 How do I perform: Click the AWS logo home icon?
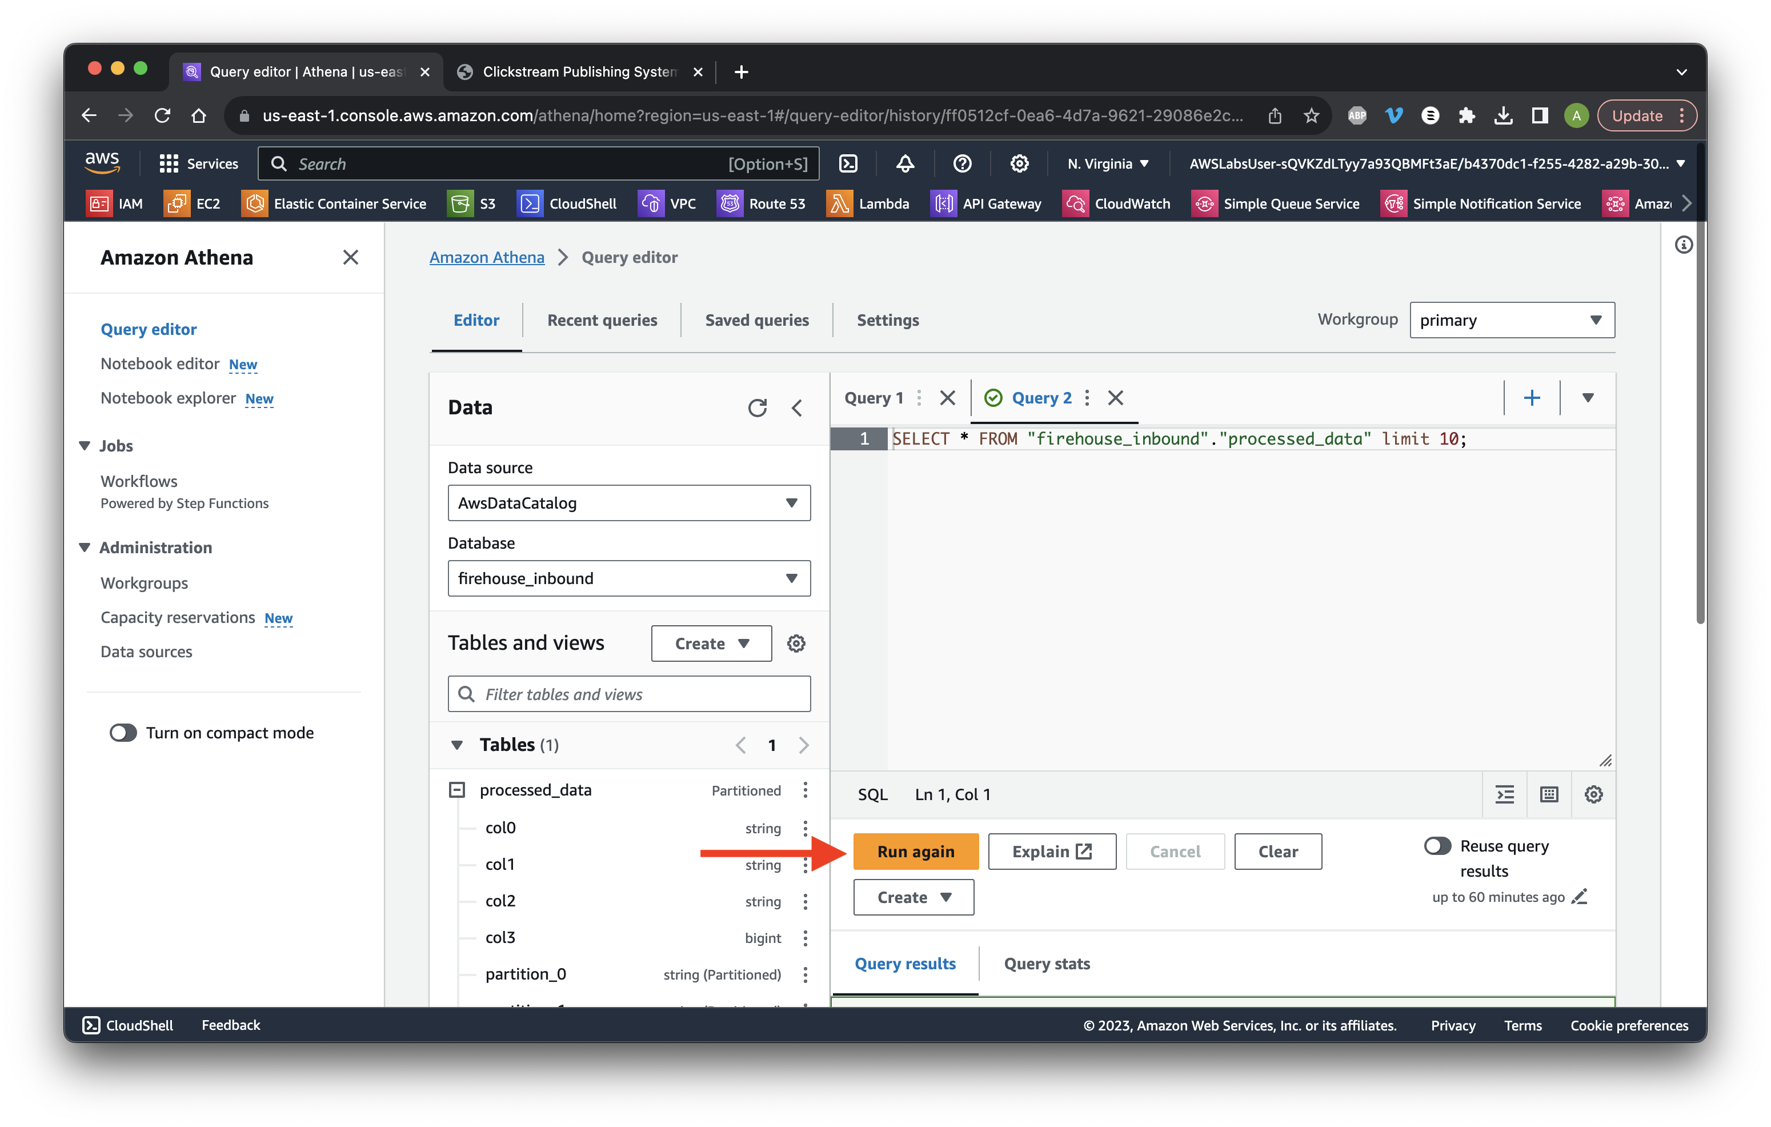coord(102,162)
